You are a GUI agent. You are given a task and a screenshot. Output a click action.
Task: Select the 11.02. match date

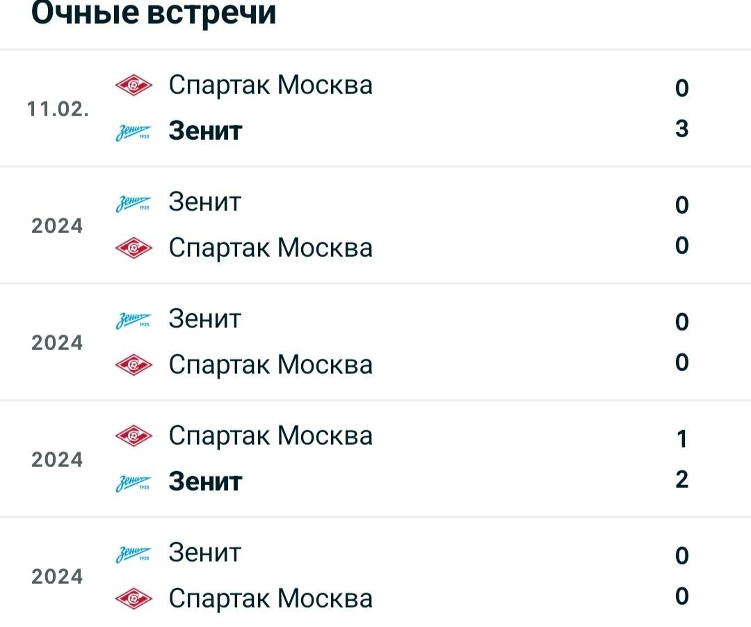[58, 109]
